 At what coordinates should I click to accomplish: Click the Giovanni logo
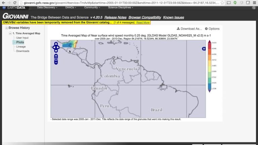tap(15, 16)
